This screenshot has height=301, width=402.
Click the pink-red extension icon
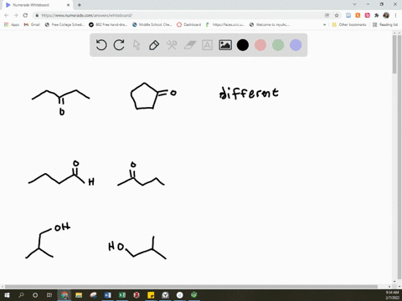pos(367,15)
